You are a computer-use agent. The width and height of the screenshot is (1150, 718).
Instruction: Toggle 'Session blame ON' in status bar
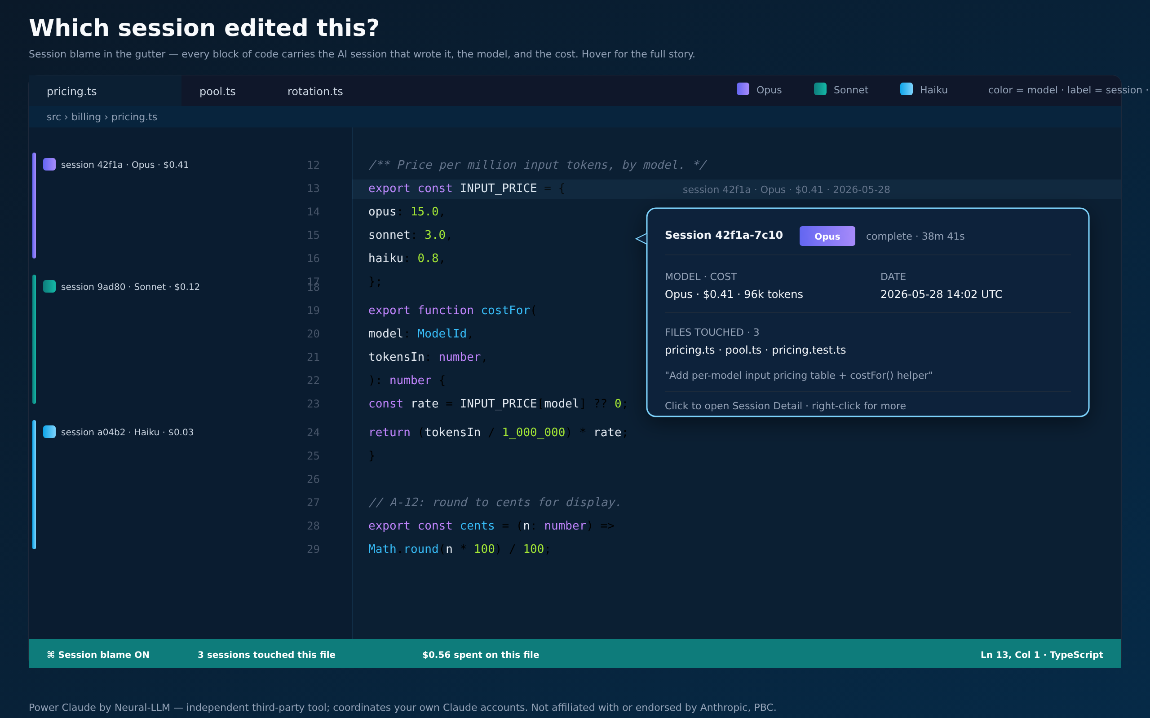click(98, 655)
